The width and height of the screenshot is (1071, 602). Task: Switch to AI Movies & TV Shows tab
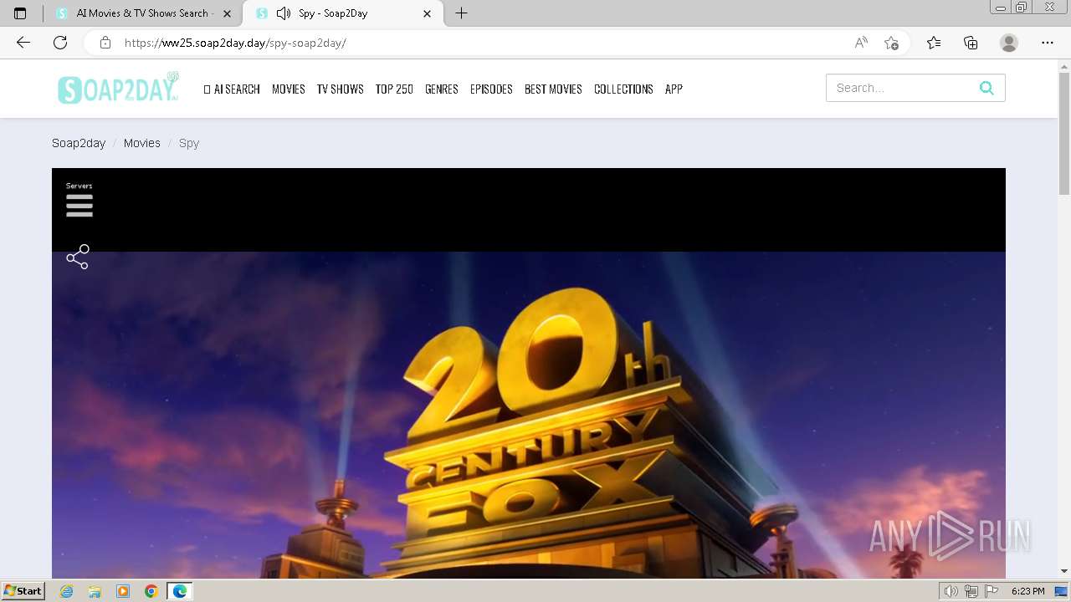(141, 13)
